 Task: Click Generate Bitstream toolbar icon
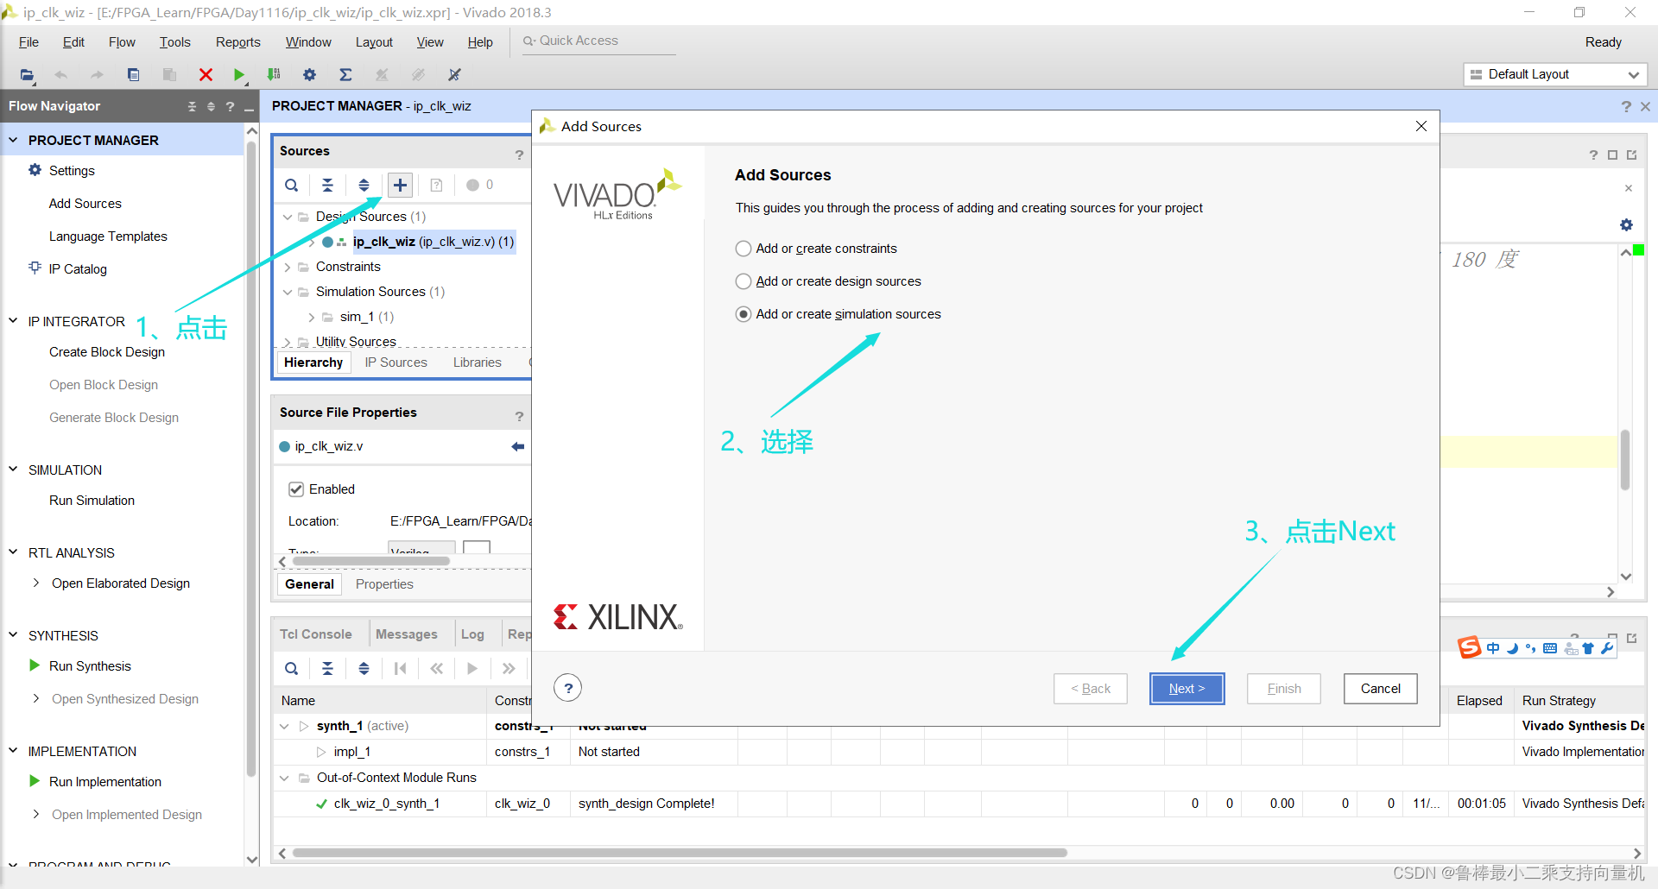(x=274, y=75)
